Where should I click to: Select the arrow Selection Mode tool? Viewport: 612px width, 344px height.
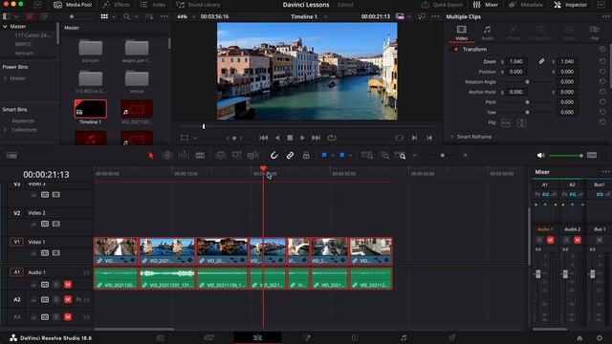[151, 155]
